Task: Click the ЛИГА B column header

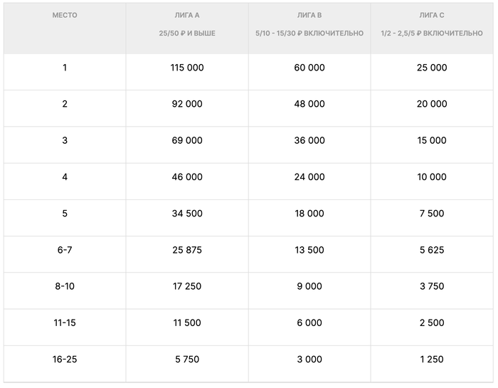Action: click(x=309, y=15)
